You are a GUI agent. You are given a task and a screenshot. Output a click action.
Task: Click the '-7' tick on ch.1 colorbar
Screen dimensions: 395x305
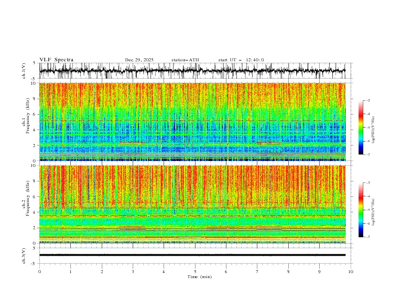pyautogui.click(x=368, y=154)
